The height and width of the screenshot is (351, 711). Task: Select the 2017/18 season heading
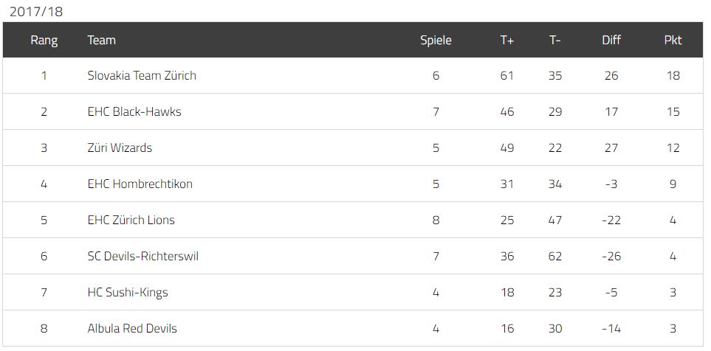tap(36, 12)
